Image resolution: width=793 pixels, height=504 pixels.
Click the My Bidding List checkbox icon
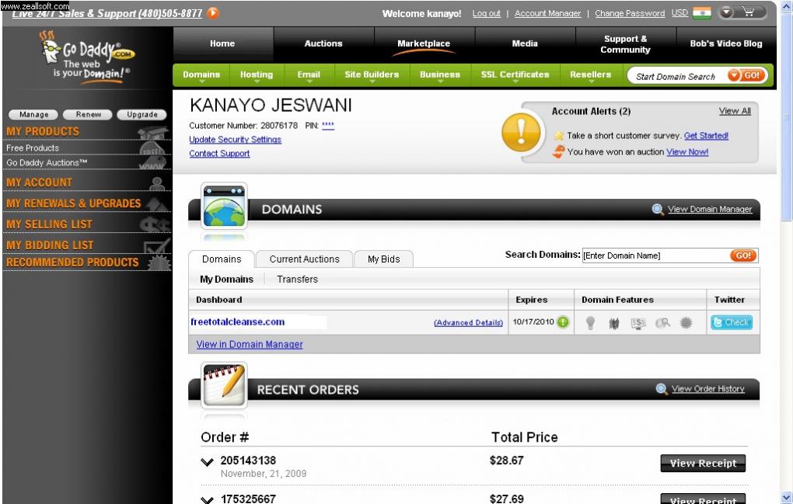coord(156,245)
